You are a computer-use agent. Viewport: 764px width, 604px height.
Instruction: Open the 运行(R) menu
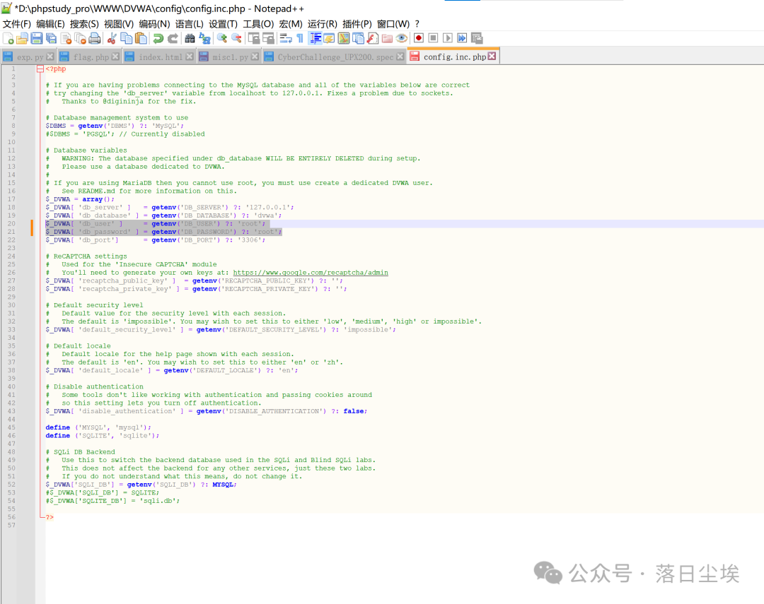pos(322,24)
